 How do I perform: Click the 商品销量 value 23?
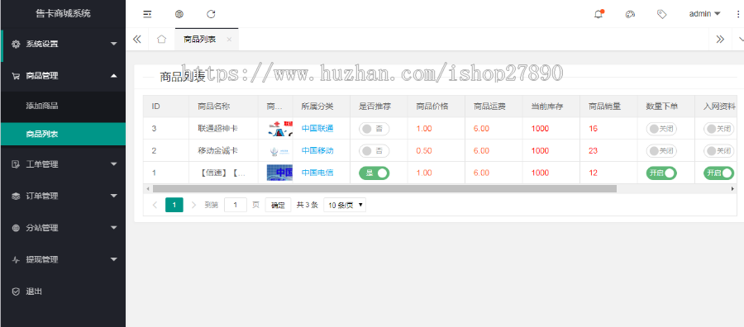pos(593,151)
